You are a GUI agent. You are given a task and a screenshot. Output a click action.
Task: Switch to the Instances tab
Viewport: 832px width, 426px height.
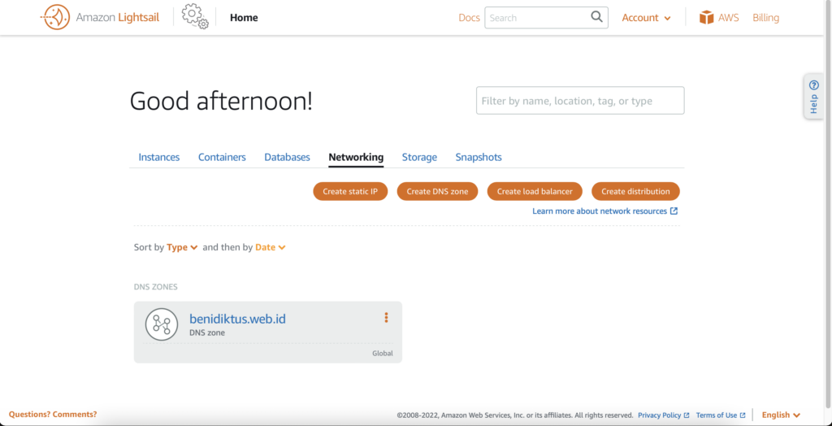159,157
